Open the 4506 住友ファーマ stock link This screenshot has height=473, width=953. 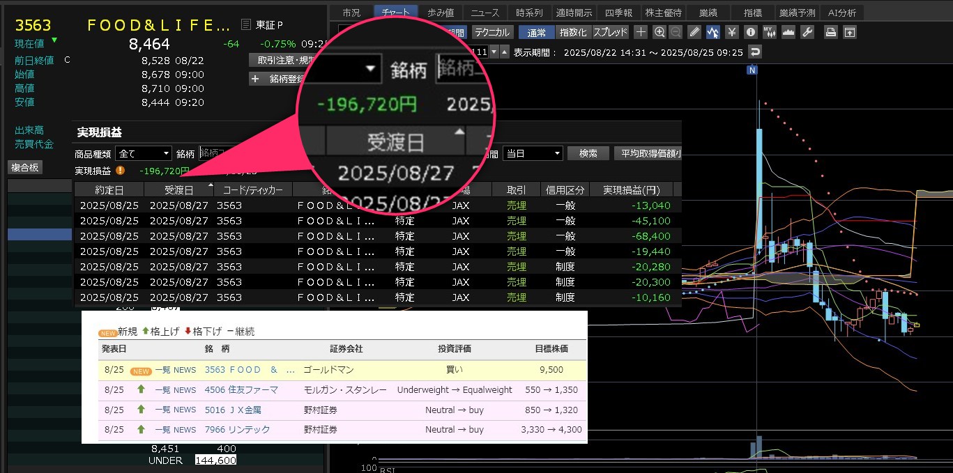point(241,390)
